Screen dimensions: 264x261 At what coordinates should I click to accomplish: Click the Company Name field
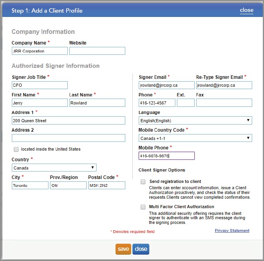39,51
